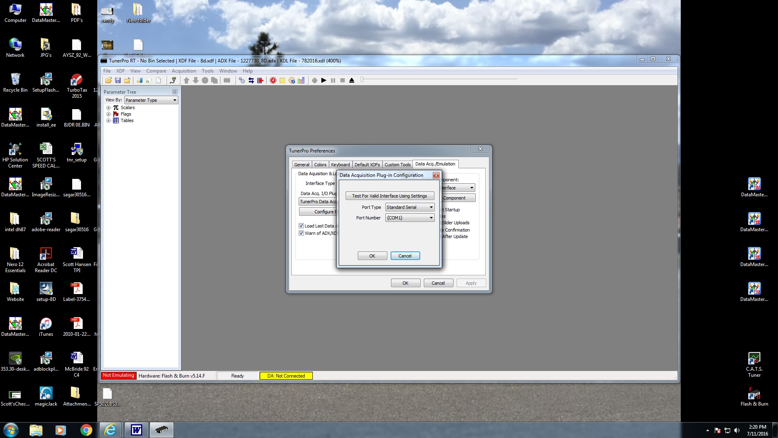Viewport: 778px width, 438px height.
Task: Click the playback position slider handle
Action: coord(362,79)
